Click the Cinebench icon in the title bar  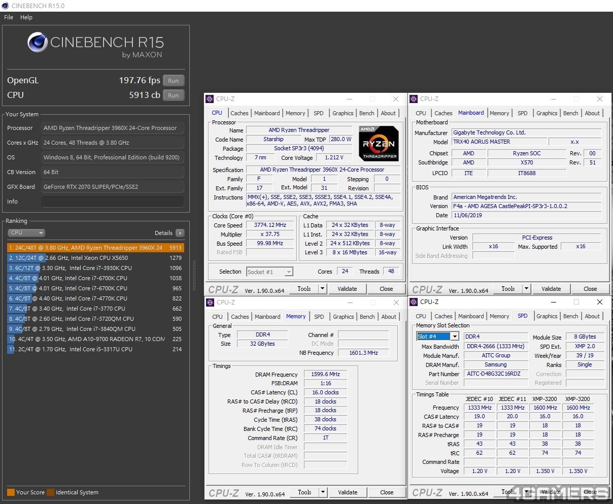coord(6,6)
